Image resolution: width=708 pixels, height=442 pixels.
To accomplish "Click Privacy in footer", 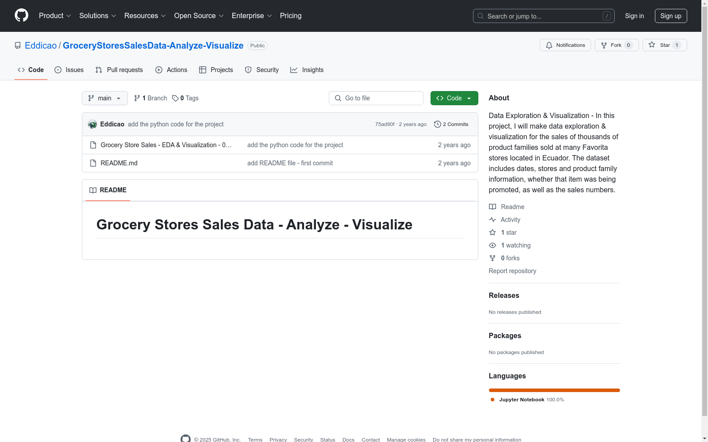I will click(278, 440).
